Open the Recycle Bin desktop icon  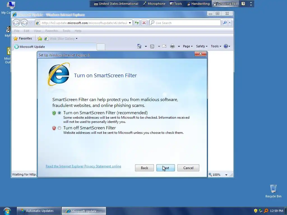[273, 191]
